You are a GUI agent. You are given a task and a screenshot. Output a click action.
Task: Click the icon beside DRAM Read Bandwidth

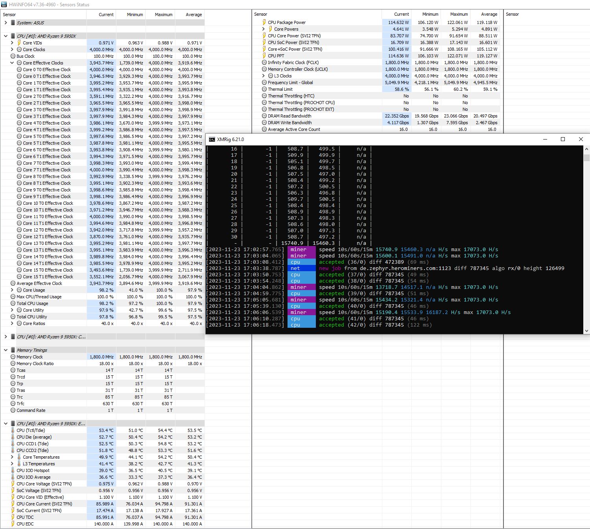tap(264, 116)
